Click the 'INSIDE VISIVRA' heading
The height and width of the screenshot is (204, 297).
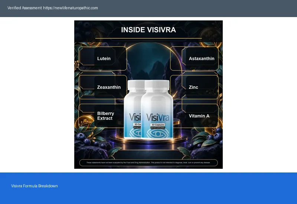(148, 30)
